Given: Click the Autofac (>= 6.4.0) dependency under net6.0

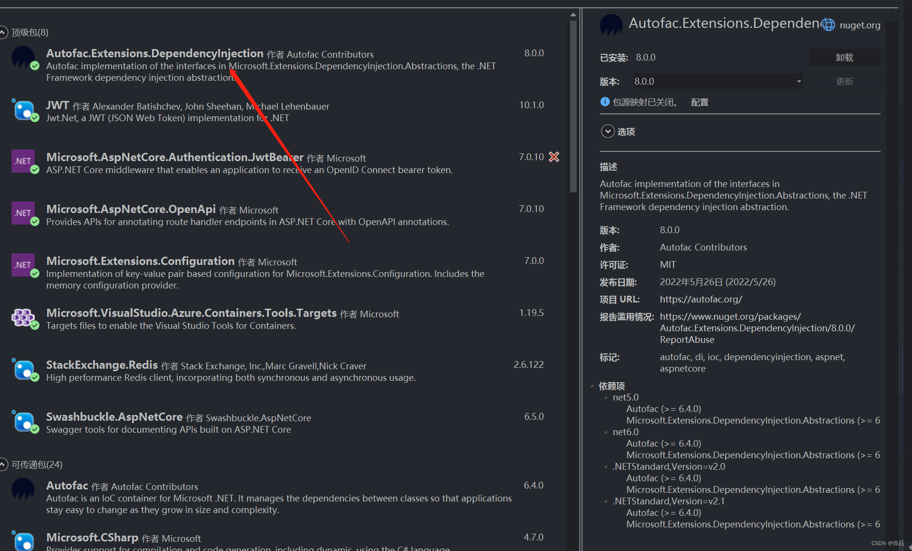Looking at the screenshot, I should (x=663, y=443).
